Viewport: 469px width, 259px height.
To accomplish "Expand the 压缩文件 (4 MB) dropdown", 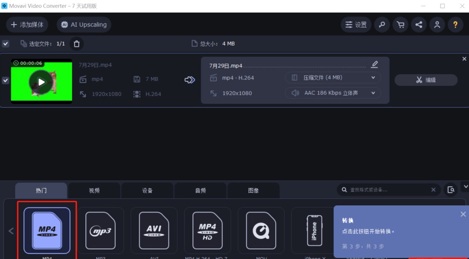I will 333,78.
